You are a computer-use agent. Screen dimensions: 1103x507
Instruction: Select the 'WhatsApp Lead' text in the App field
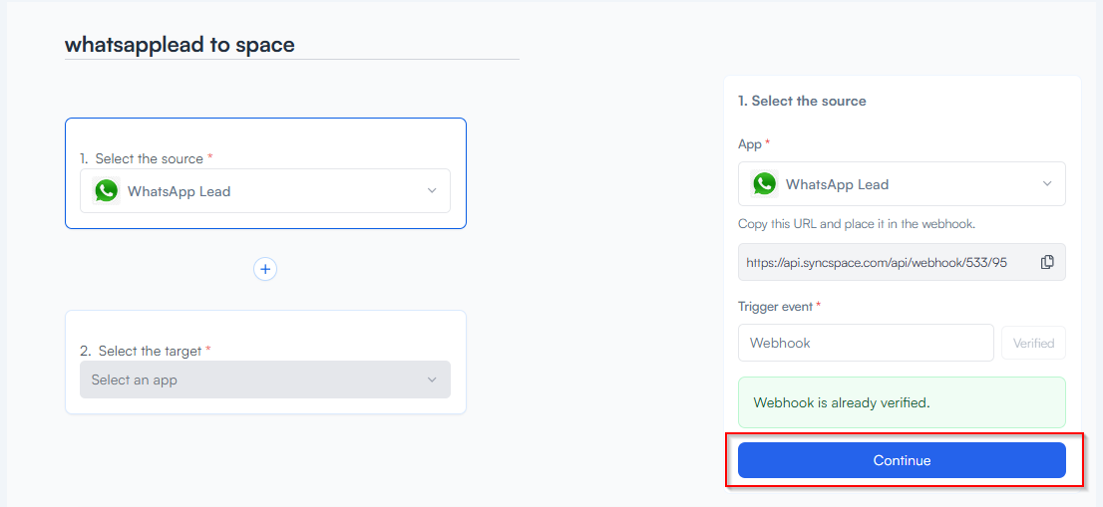[837, 184]
